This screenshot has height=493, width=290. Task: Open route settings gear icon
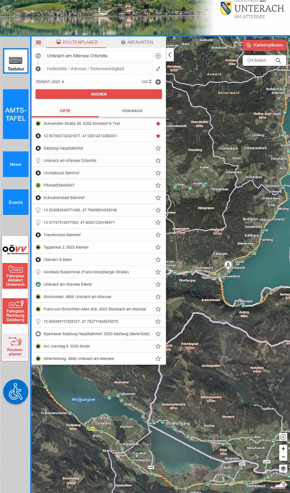pyautogui.click(x=158, y=82)
